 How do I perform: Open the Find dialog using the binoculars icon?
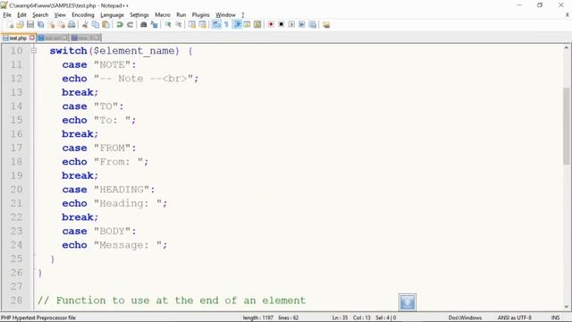(144, 24)
